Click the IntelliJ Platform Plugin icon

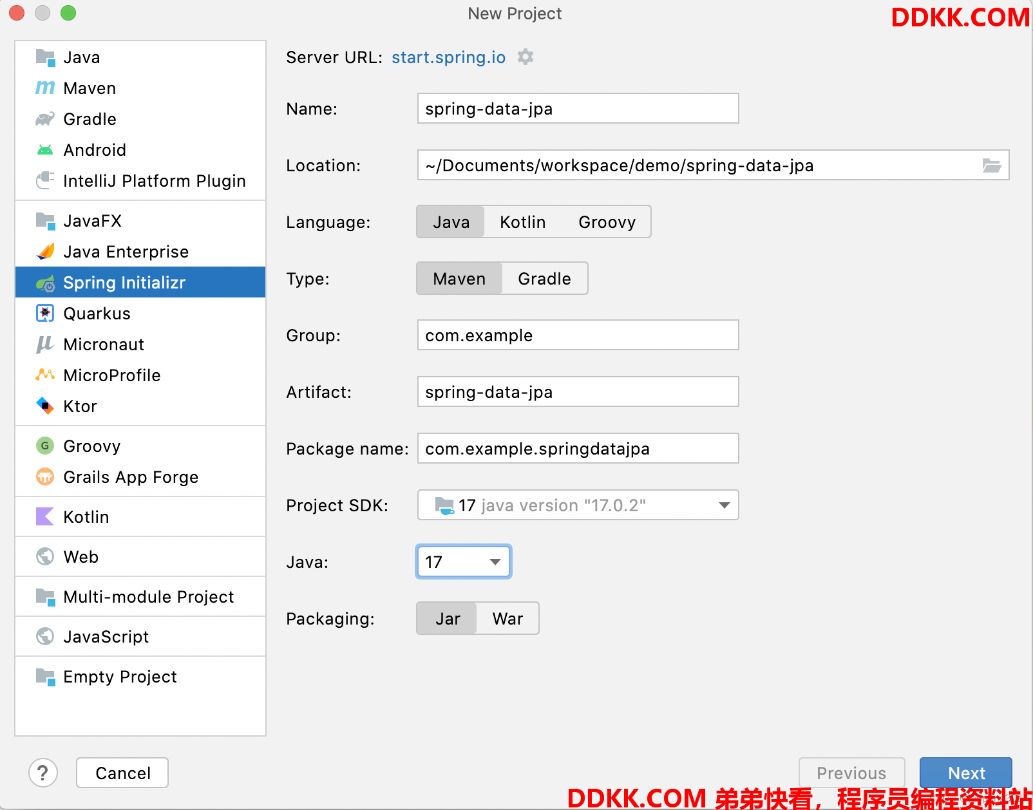coord(45,180)
